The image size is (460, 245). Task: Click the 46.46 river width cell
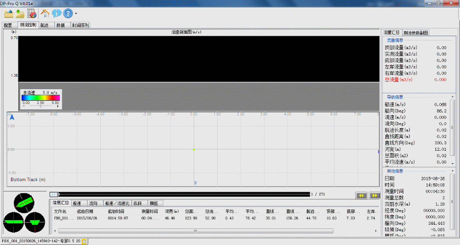pyautogui.click(x=170, y=218)
